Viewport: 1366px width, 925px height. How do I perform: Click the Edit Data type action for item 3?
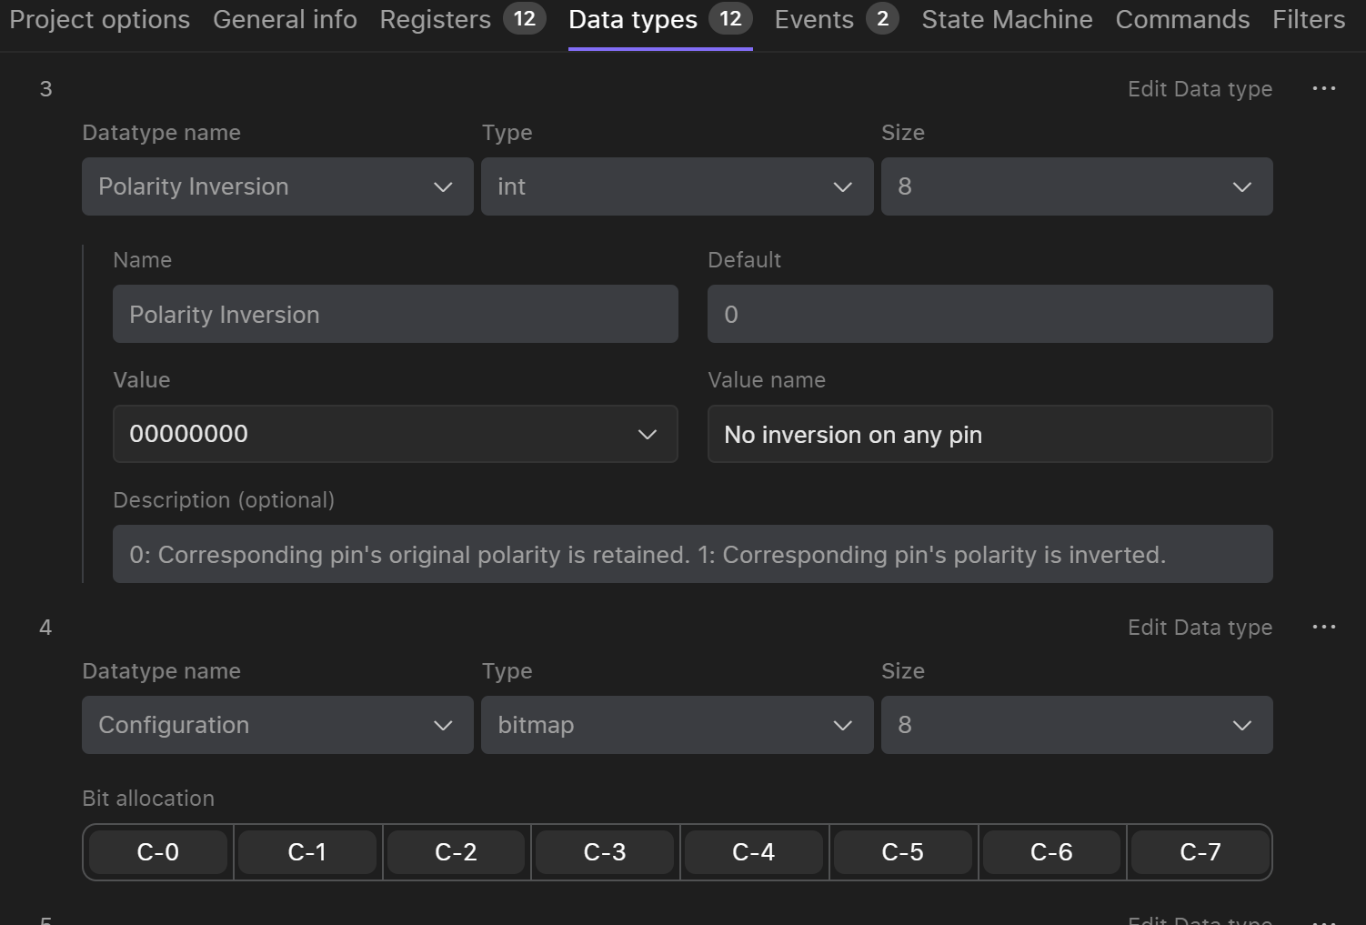pyautogui.click(x=1200, y=88)
